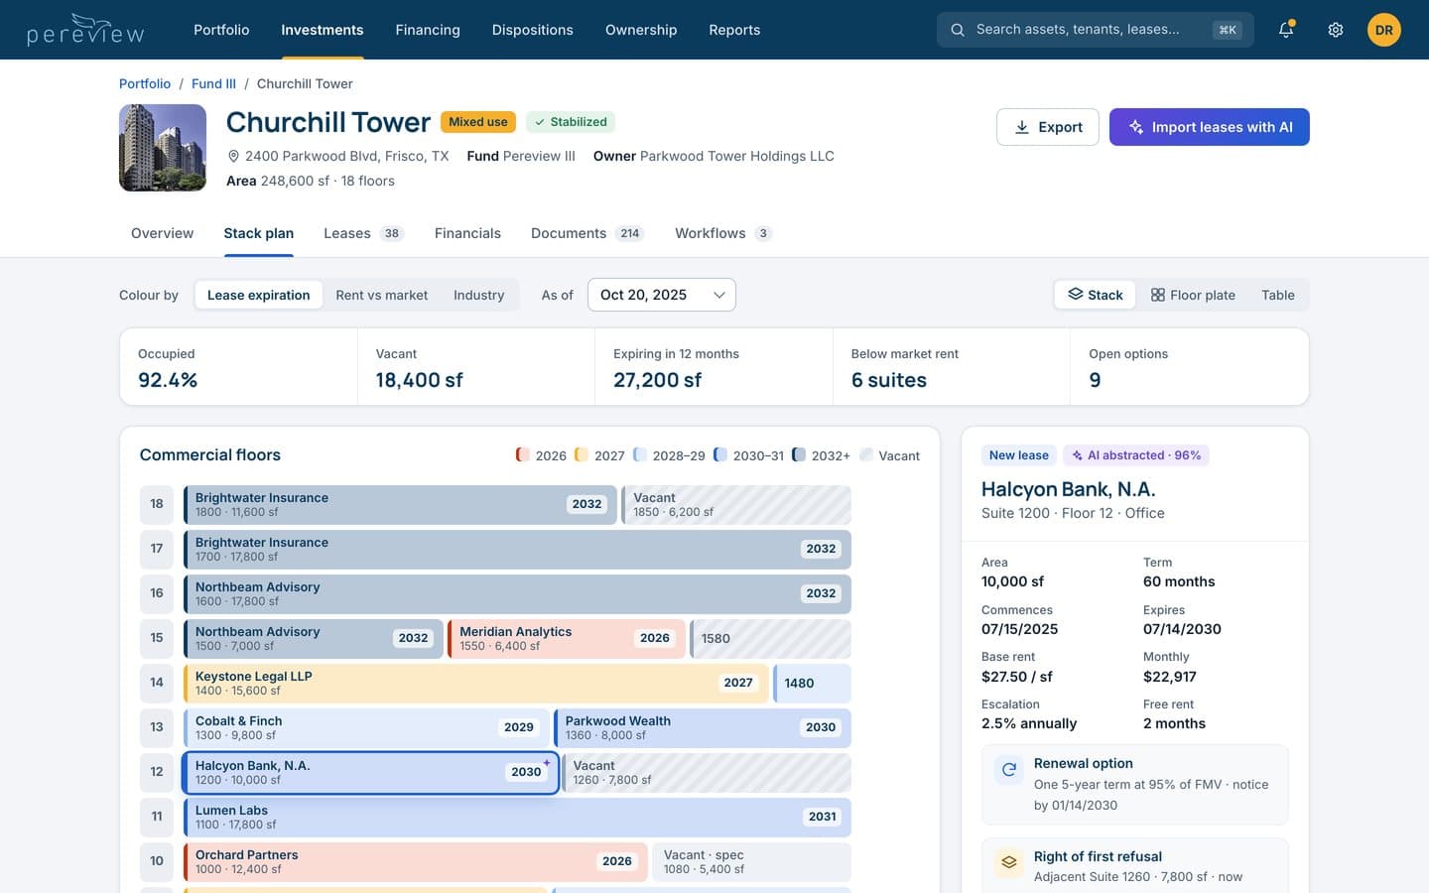Select Keystone Legal LLP suite block
The height and width of the screenshot is (893, 1429).
click(x=476, y=684)
